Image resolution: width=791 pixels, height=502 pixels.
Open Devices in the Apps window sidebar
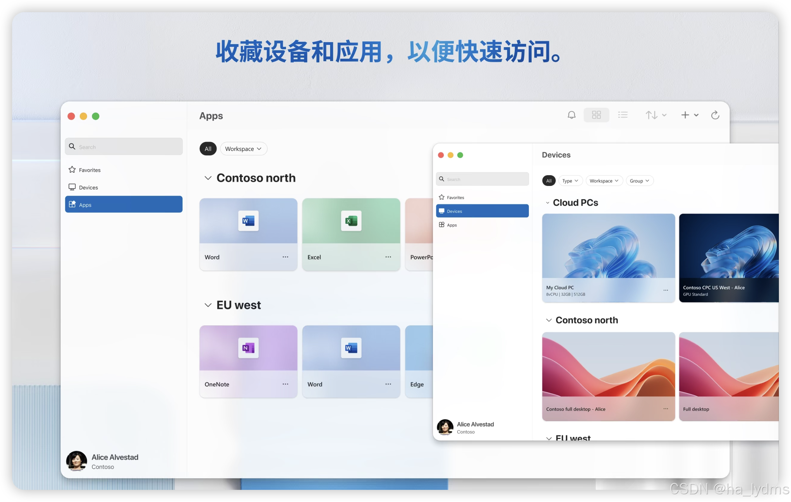click(88, 188)
